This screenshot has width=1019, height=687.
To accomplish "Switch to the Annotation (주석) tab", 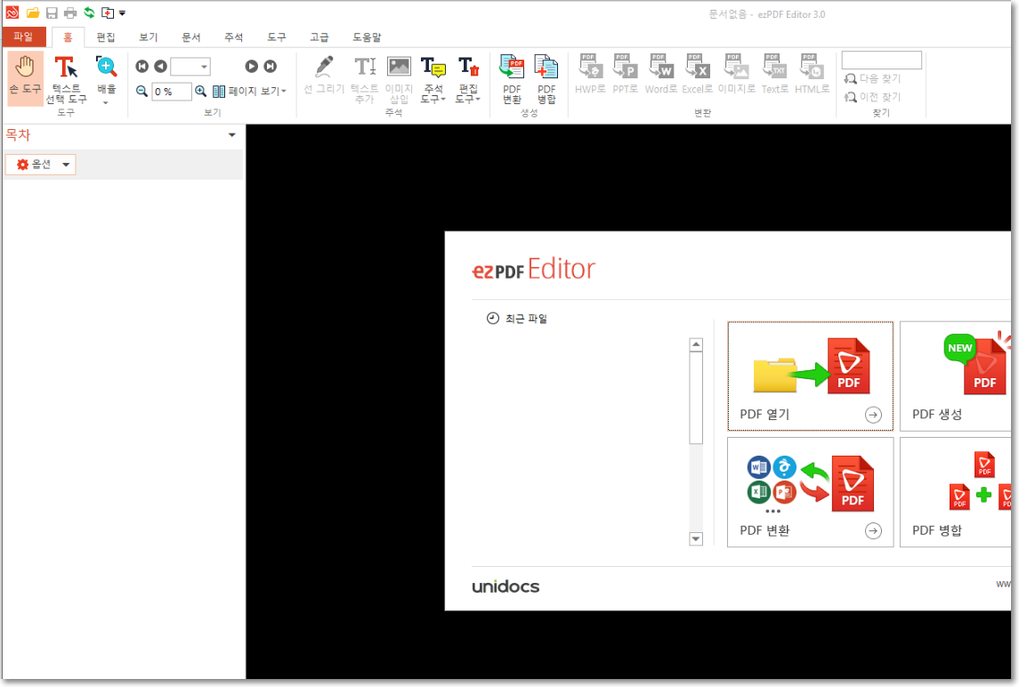I will pos(234,37).
